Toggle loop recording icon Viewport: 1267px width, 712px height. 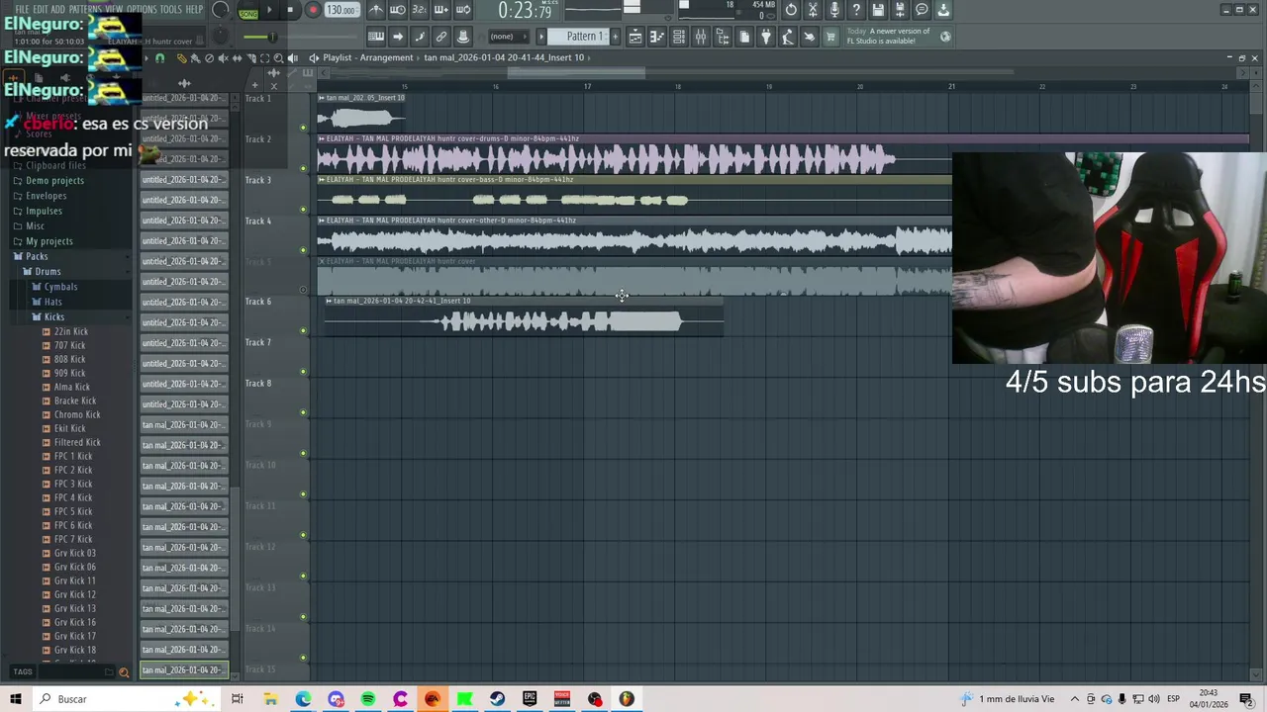(x=463, y=10)
